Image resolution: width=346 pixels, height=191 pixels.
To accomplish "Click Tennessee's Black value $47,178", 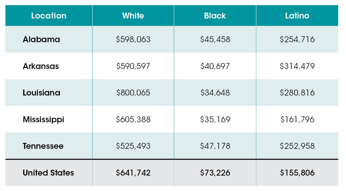I will pos(215,146).
